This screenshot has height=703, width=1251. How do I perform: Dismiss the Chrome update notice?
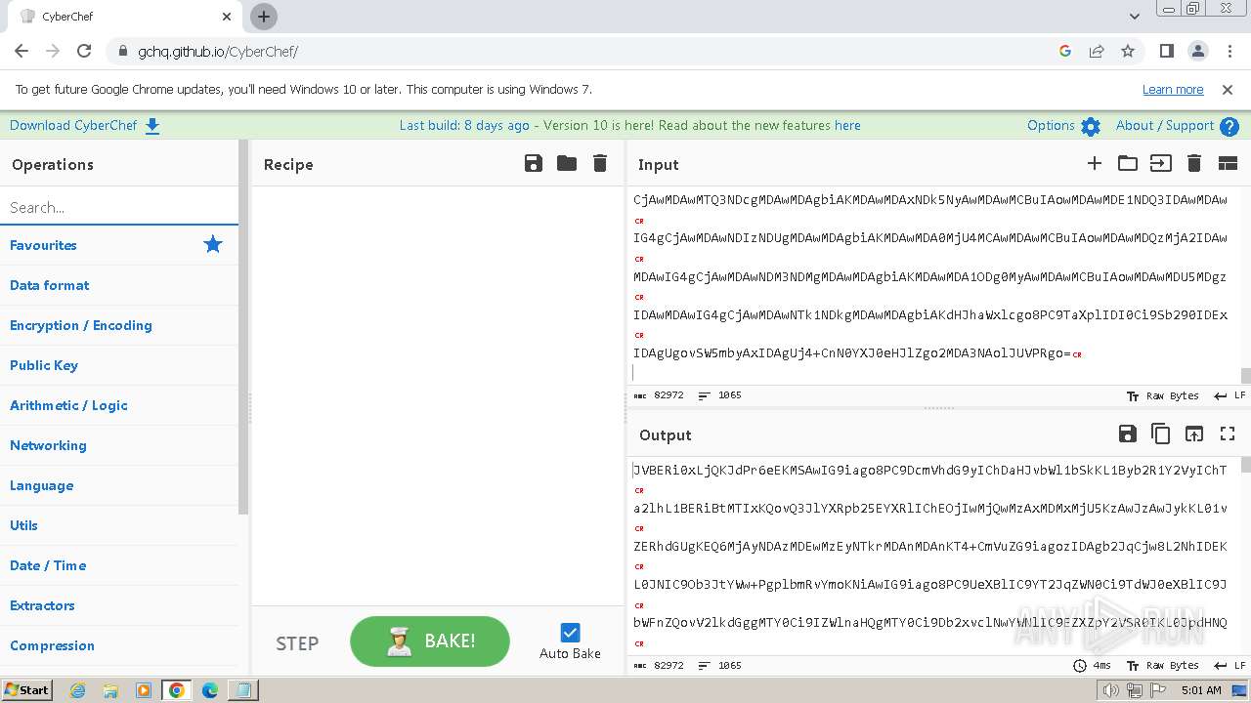click(1228, 89)
